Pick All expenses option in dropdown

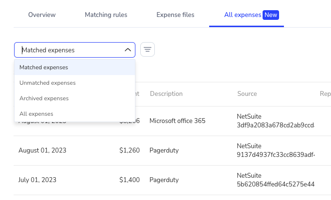coord(75,114)
